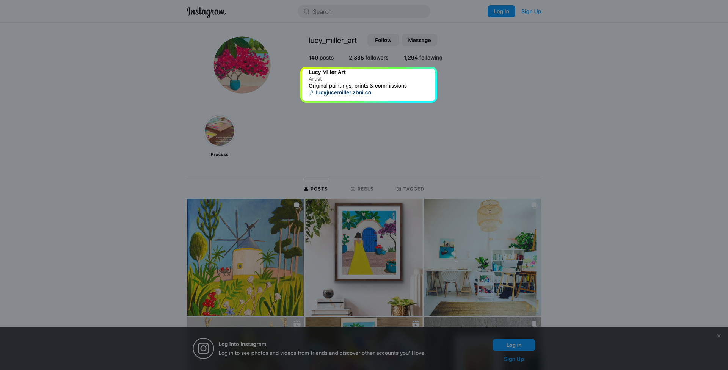Click the carousel icon on studio room post
The width and height of the screenshot is (728, 370).
pos(534,205)
